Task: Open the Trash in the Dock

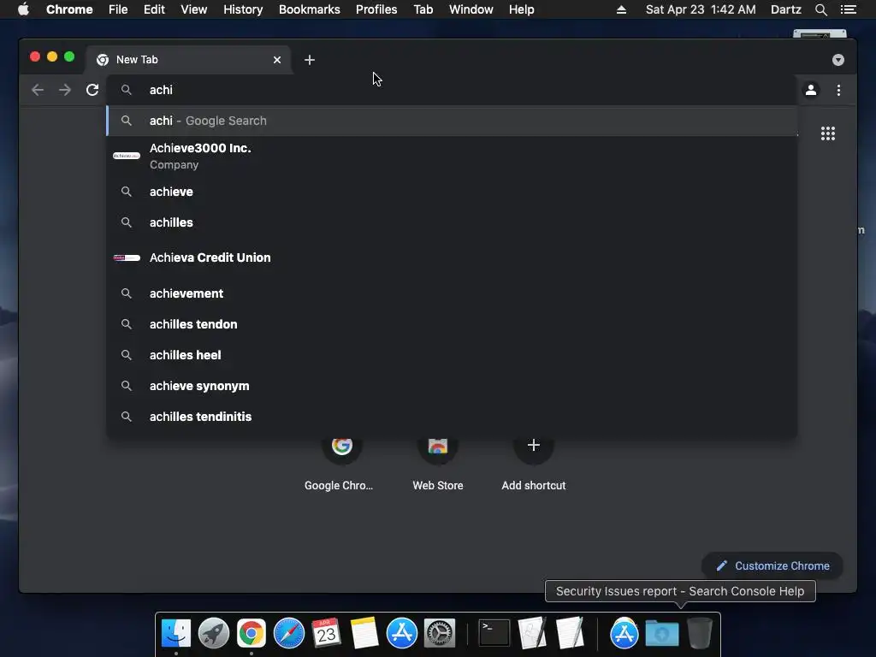Action: pos(700,633)
